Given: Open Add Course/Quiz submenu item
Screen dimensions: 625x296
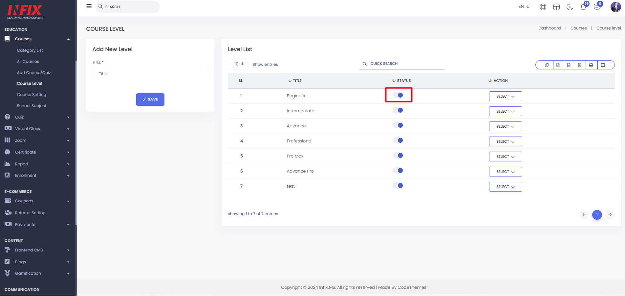Looking at the screenshot, I should (x=34, y=72).
